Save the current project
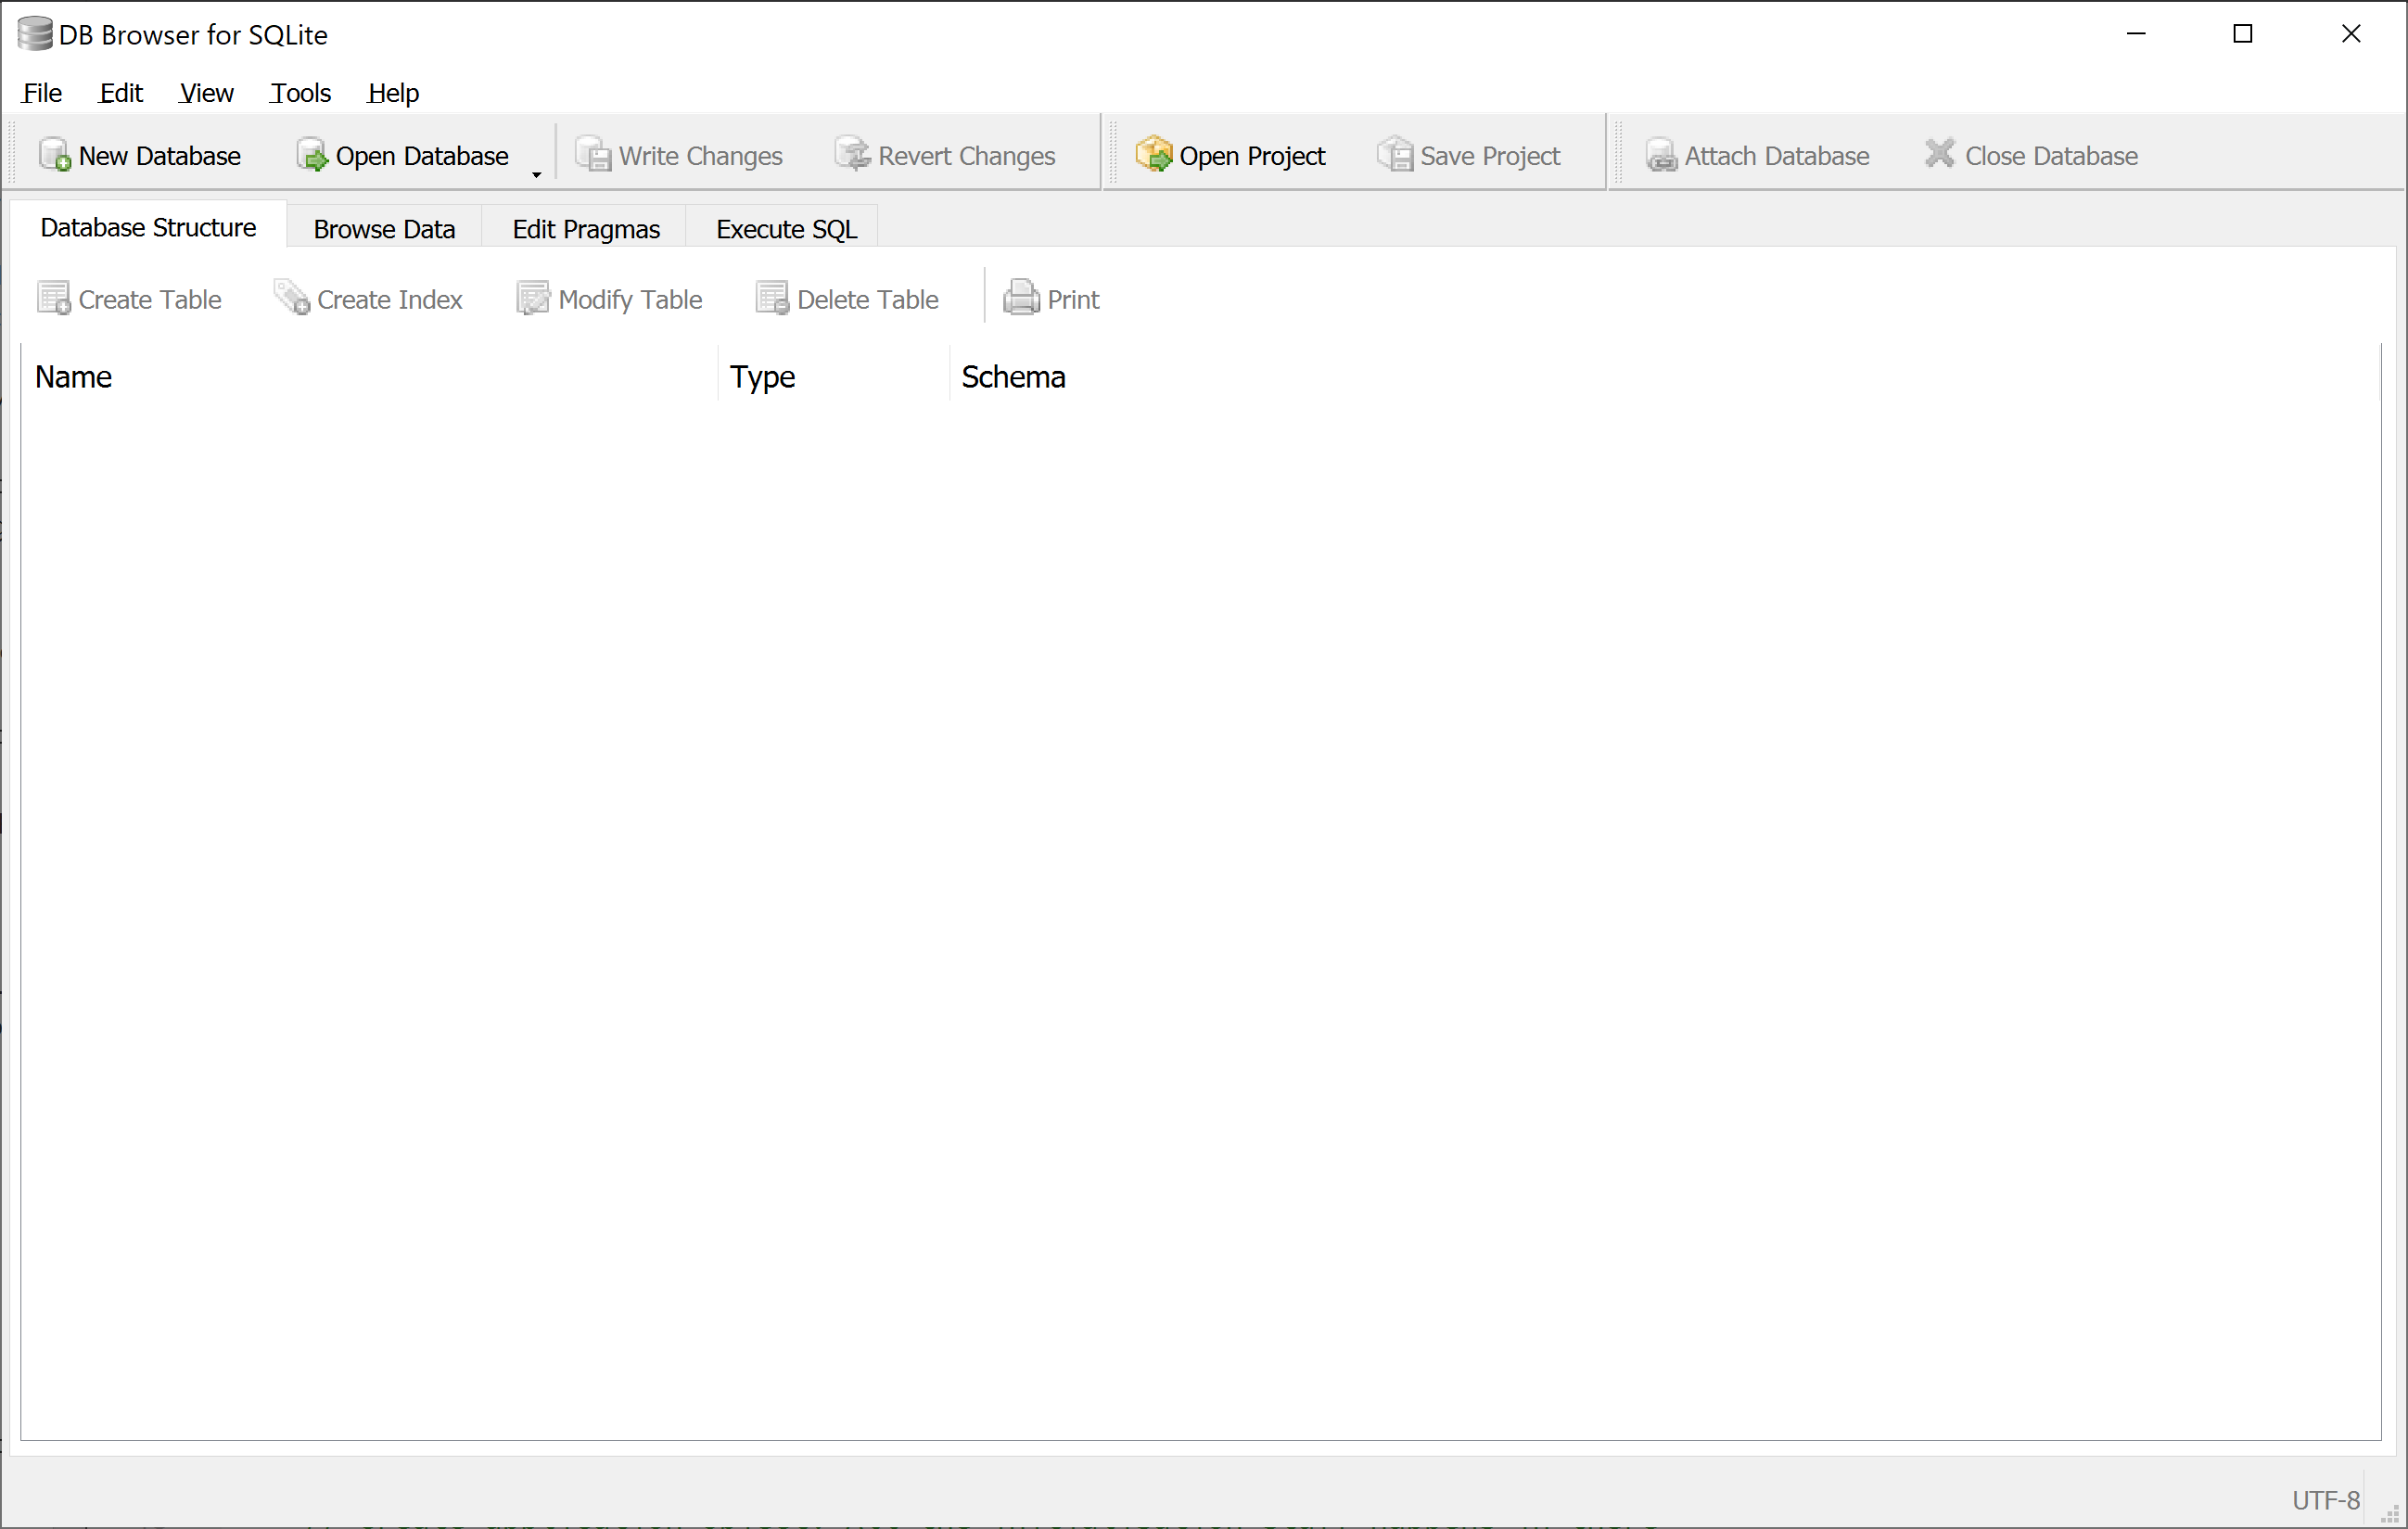This screenshot has height=1529, width=2408. click(x=1469, y=155)
